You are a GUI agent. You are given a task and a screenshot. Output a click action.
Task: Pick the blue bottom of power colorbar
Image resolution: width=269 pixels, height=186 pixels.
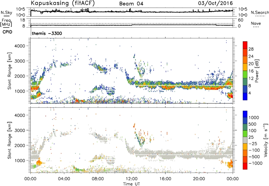coord(245,97)
